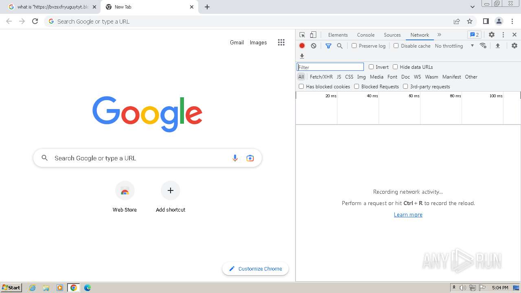Show hidden system tray icons
This screenshot has height=293, width=521.
[x=454, y=288]
